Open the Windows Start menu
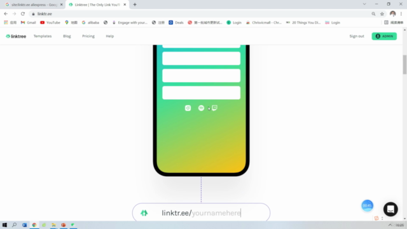The image size is (407, 229). pos(4,225)
